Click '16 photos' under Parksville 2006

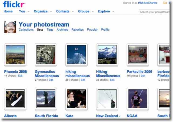click(132, 76)
